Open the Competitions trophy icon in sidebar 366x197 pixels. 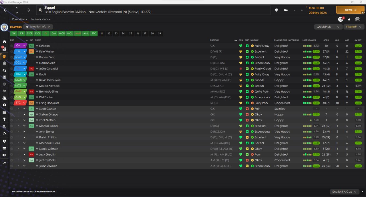point(4,120)
